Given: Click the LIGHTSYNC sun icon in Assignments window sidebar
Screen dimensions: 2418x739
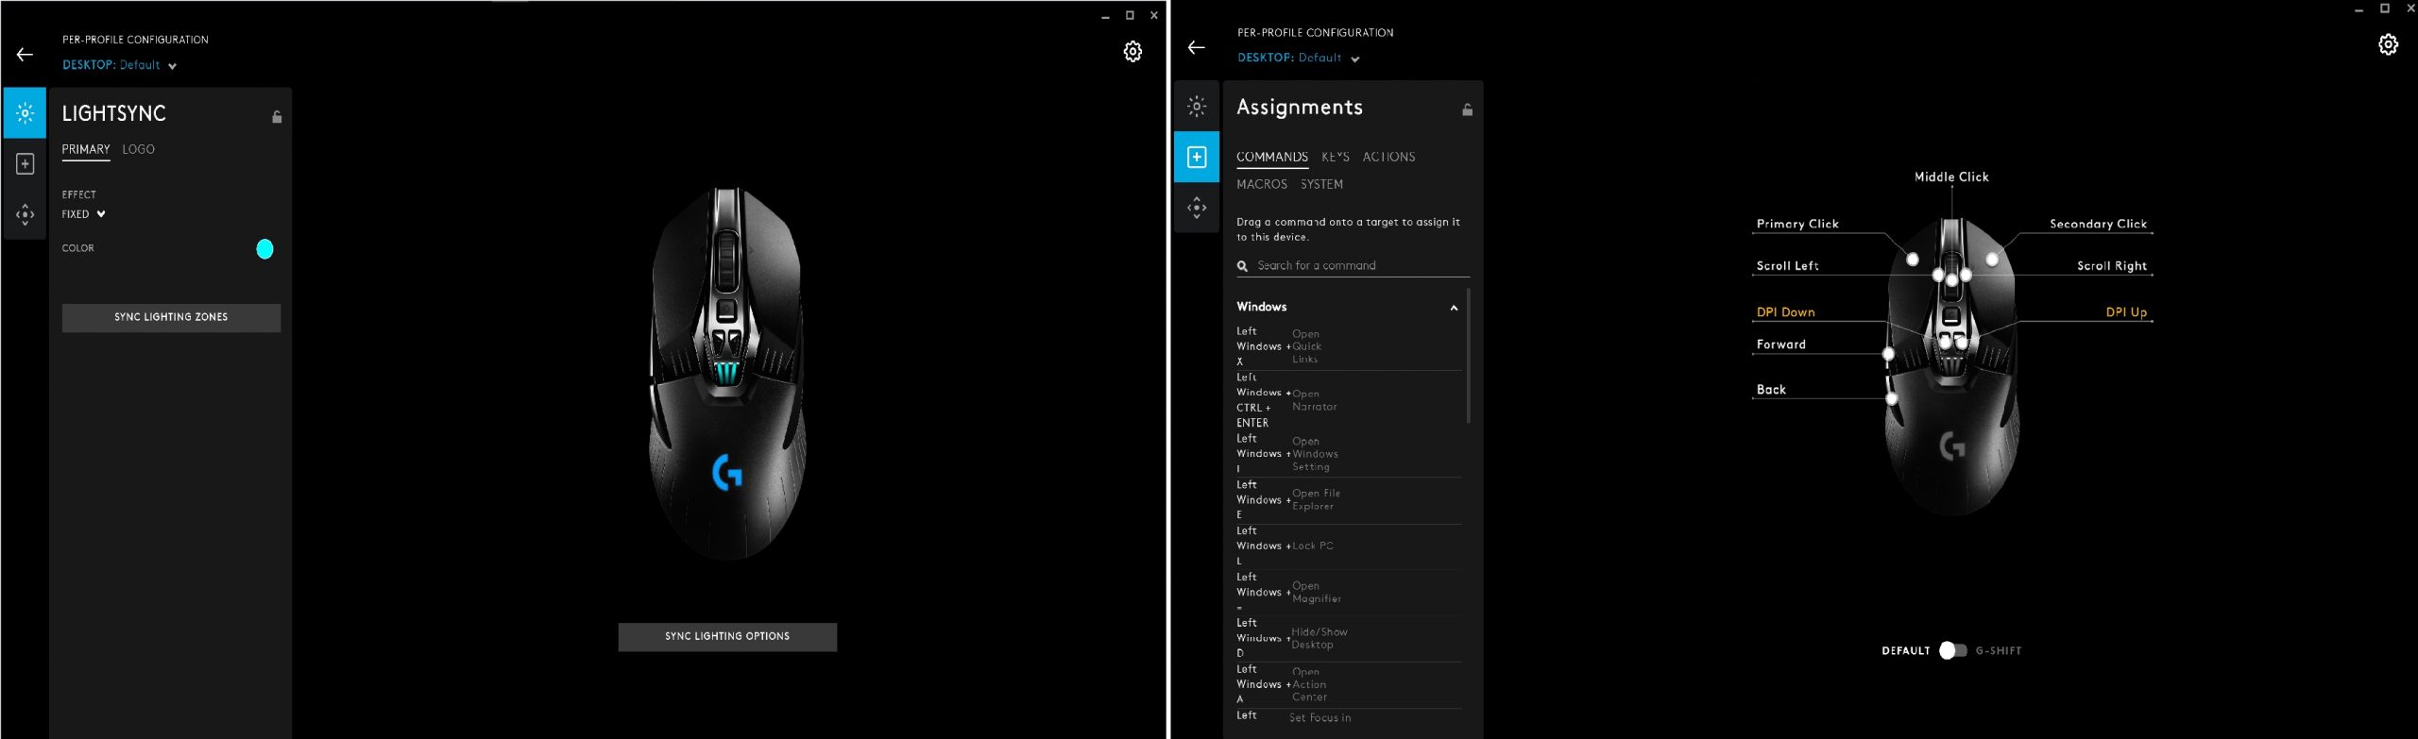Looking at the screenshot, I should click(1196, 106).
